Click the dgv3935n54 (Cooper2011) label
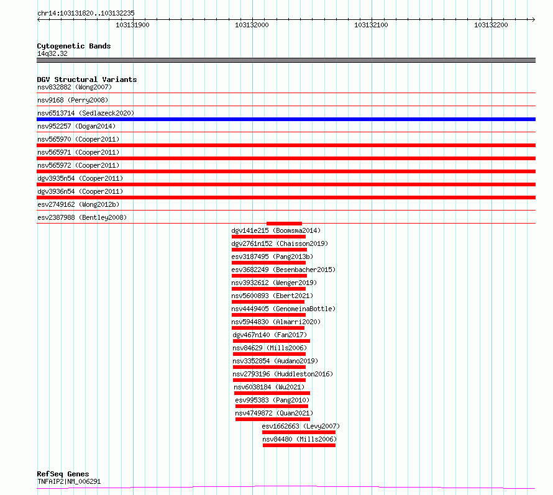Viewport: 553px width, 495px height. tap(80, 178)
